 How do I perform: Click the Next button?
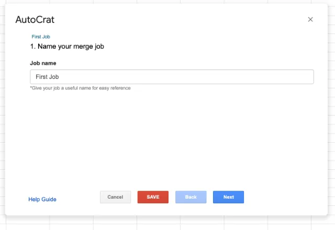(228, 197)
